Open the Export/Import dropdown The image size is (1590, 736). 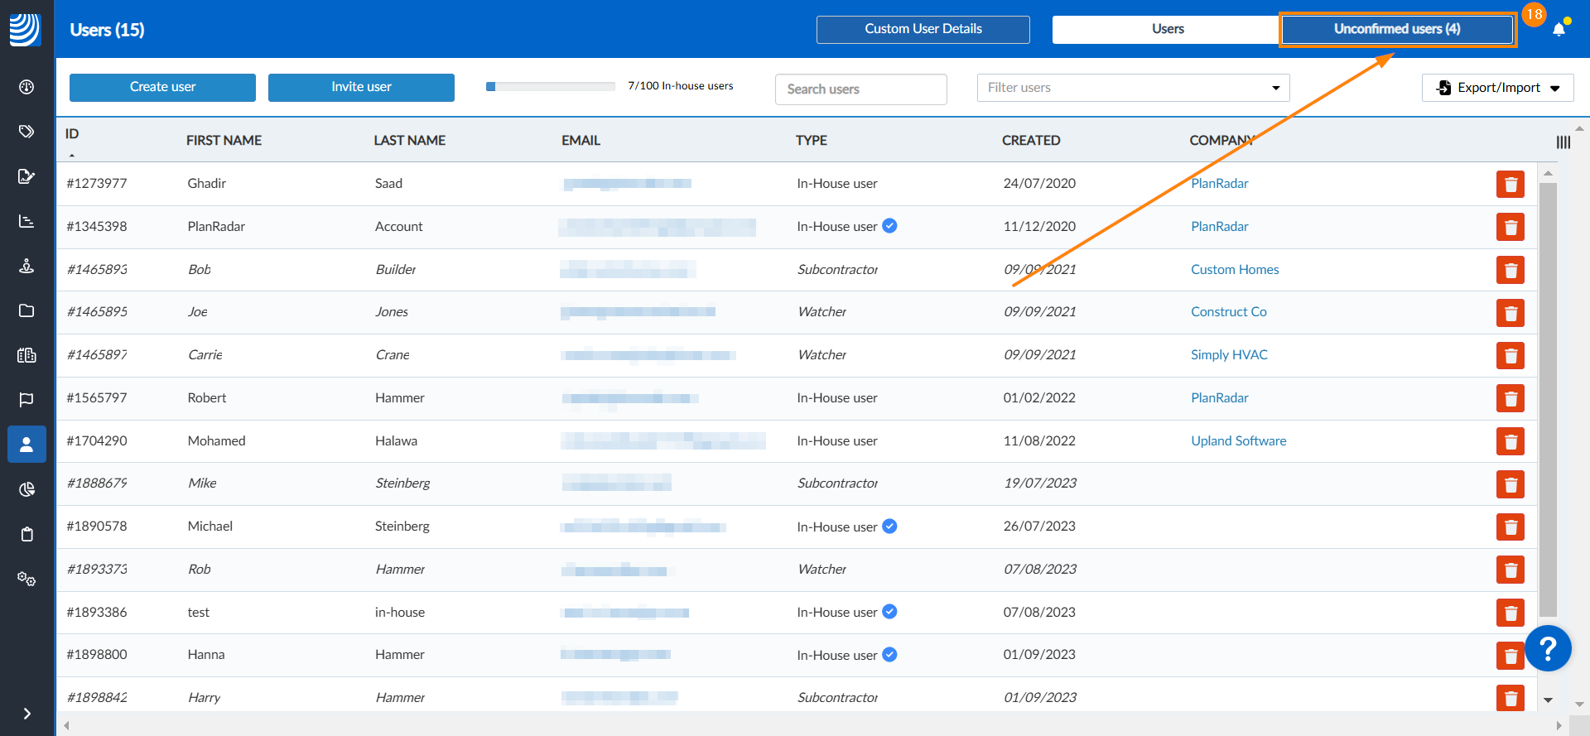click(1497, 88)
